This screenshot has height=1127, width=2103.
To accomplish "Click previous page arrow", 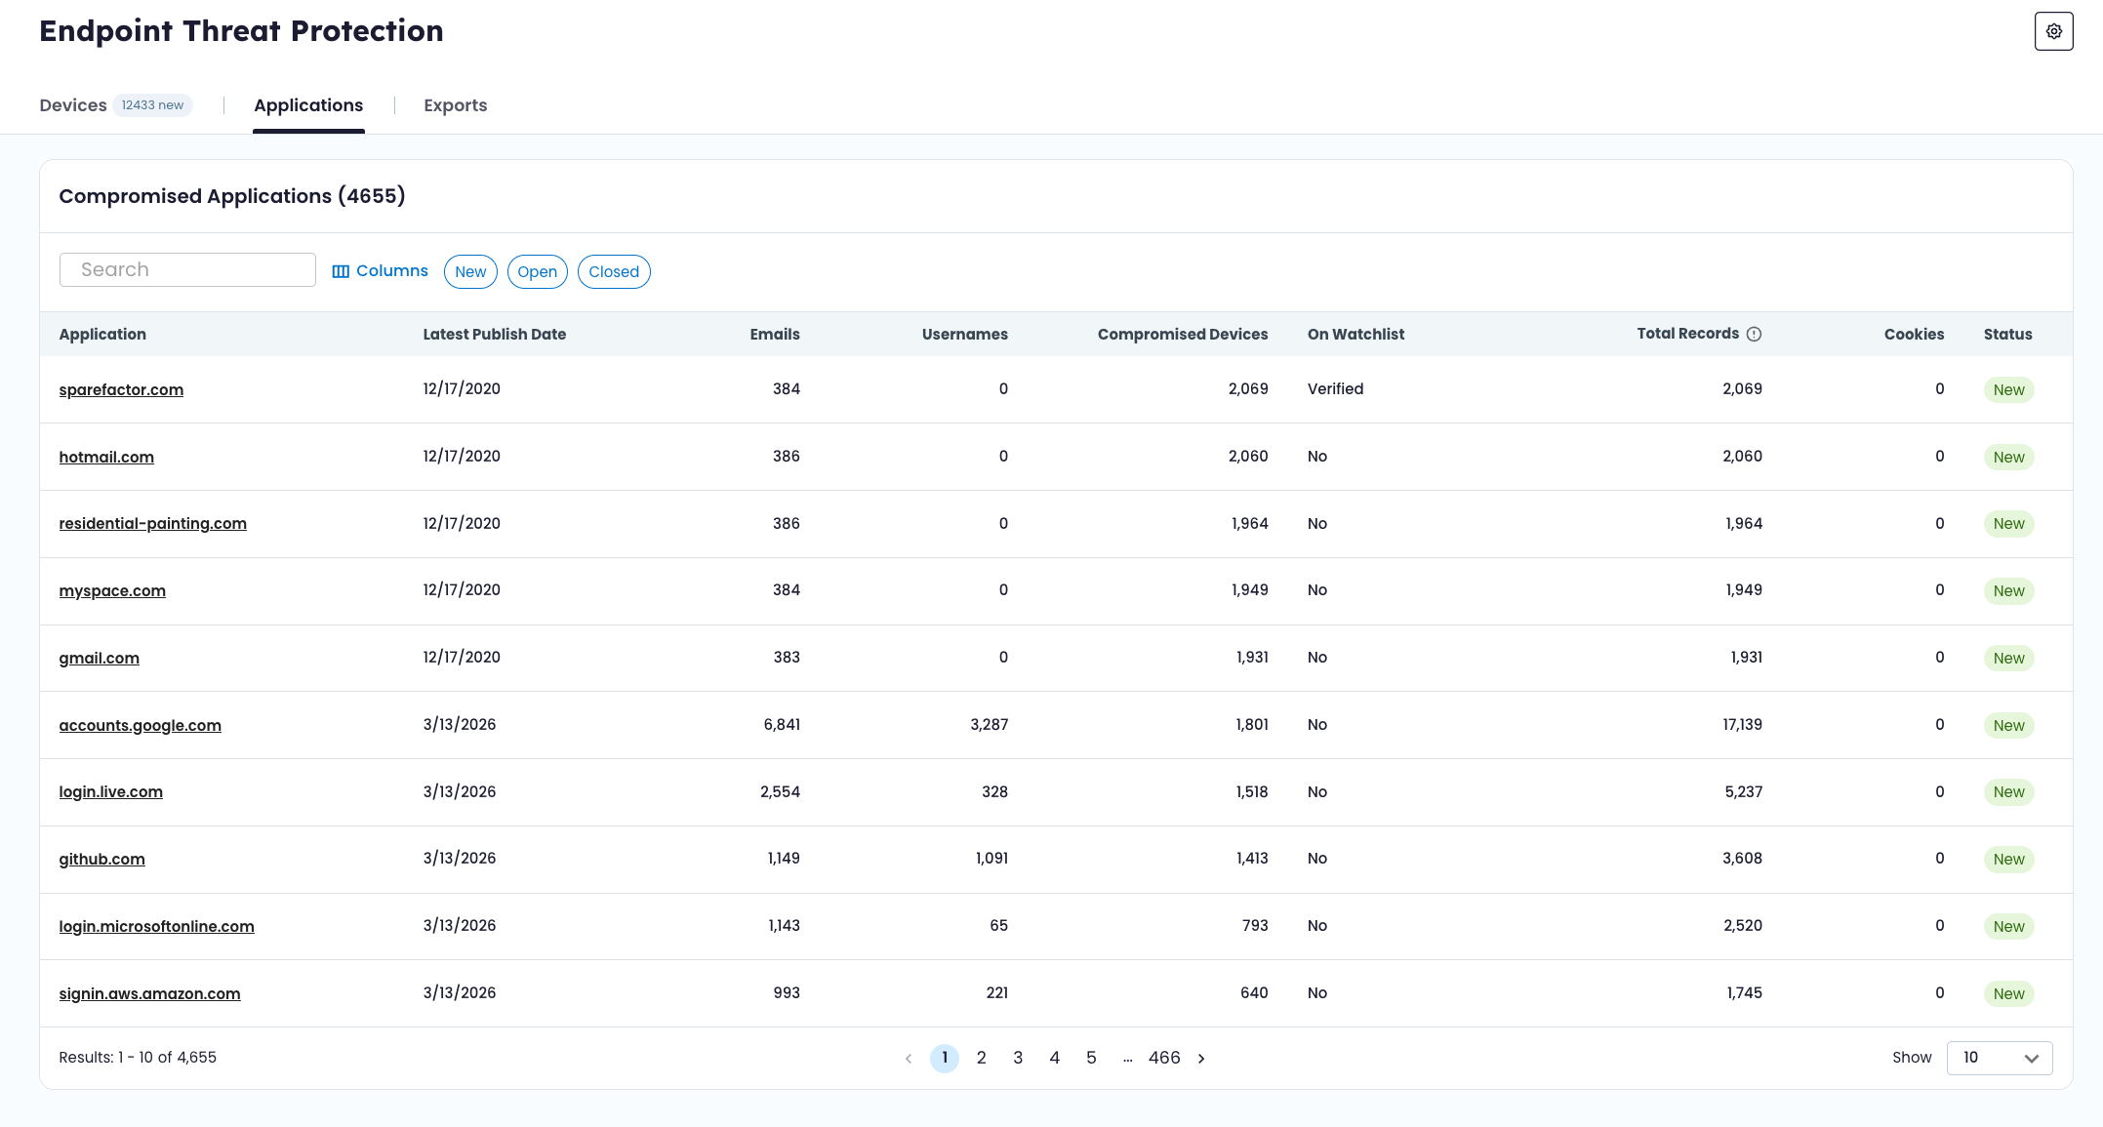I will tap(909, 1059).
